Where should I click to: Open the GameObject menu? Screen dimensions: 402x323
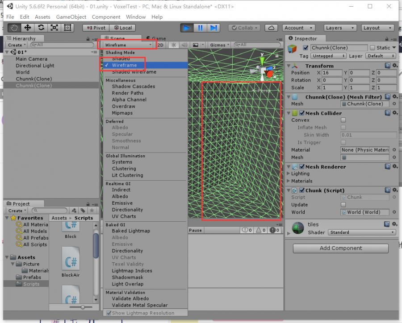71,17
